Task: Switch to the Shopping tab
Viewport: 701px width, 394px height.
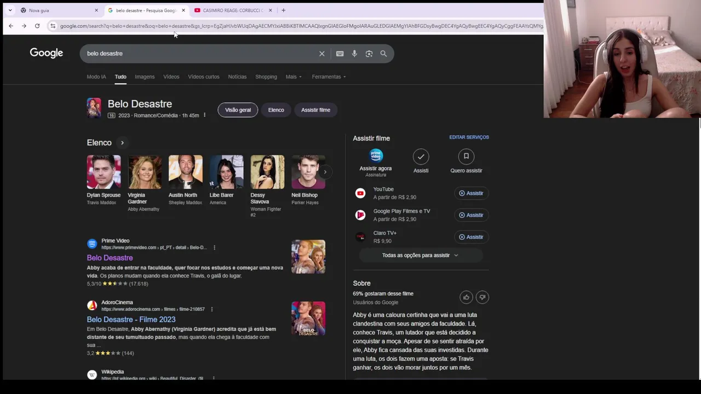Action: pos(266,77)
